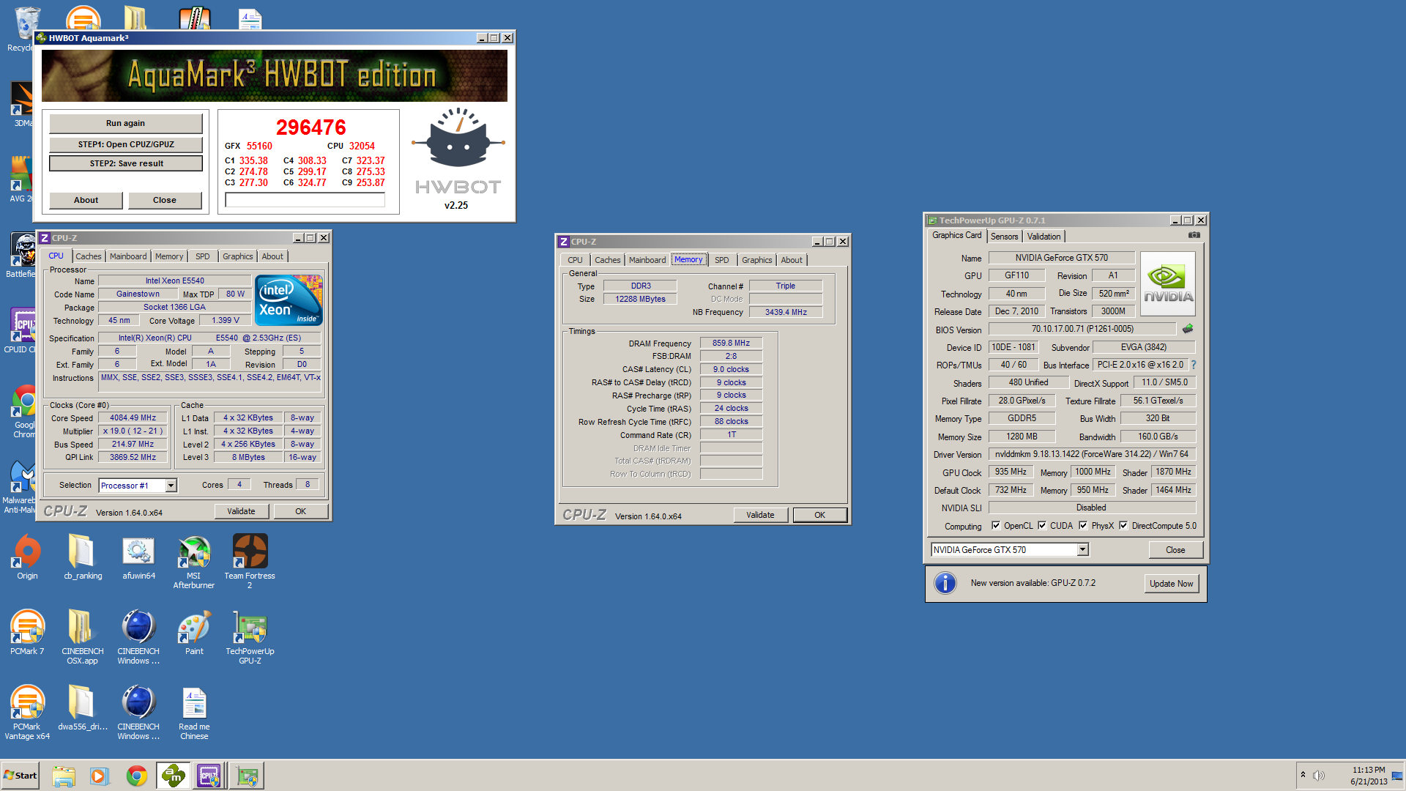Open the cb_ranking folder
The image size is (1406, 791).
coord(83,557)
